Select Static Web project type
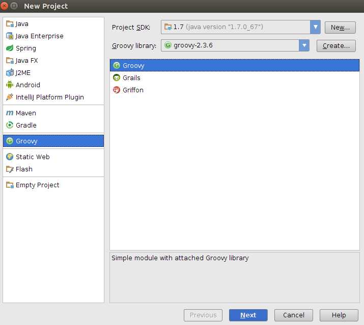 (53, 157)
